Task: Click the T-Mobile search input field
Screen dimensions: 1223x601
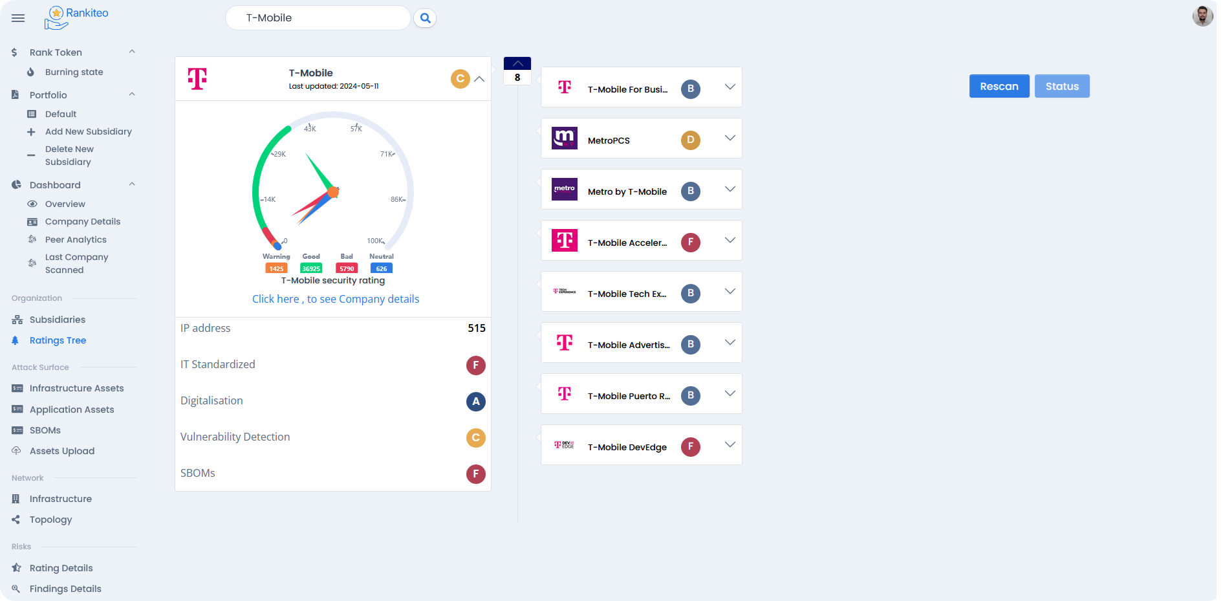Action: pyautogui.click(x=317, y=18)
